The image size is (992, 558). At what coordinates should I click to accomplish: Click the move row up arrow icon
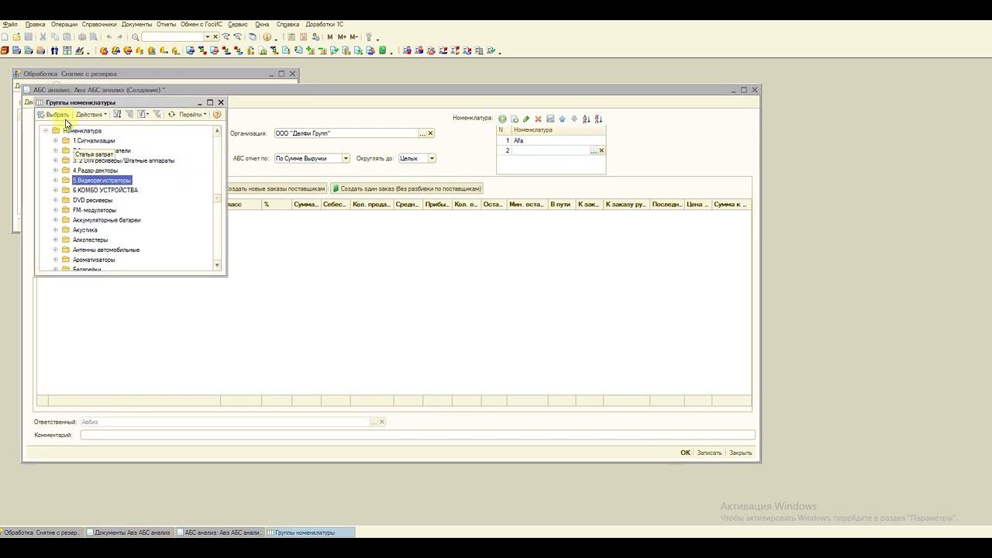pos(562,119)
